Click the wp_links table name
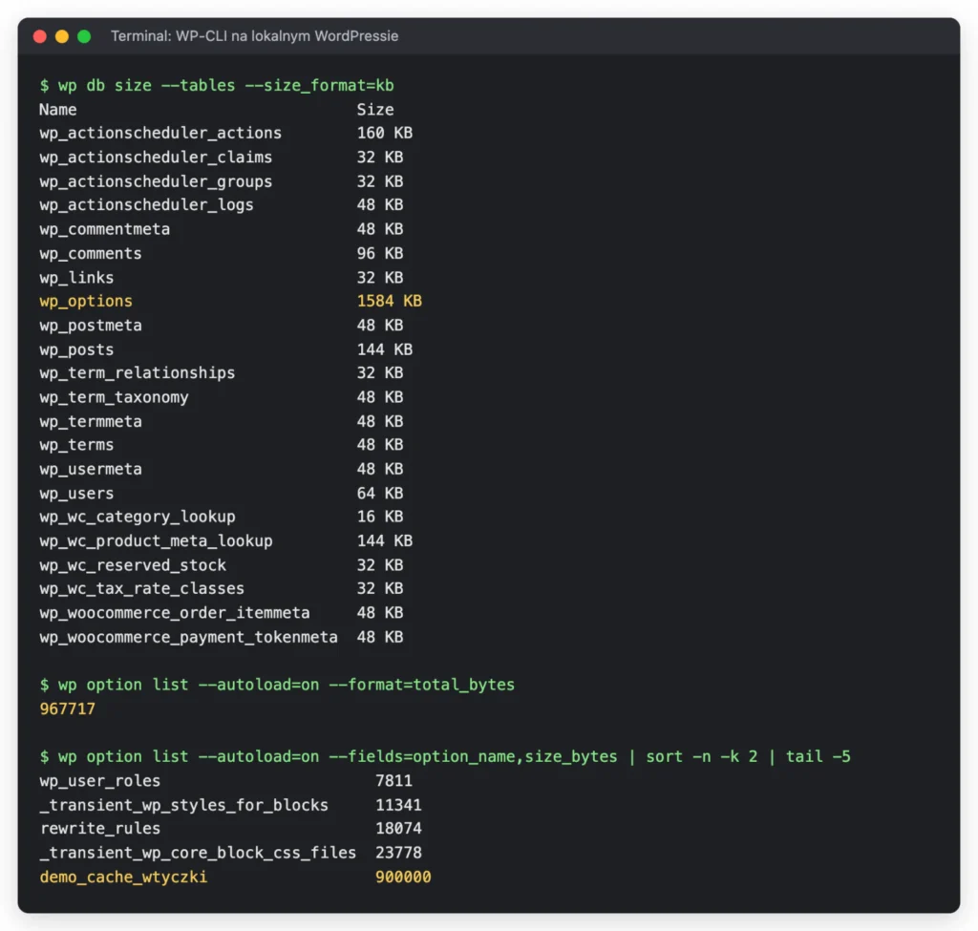The image size is (978, 931). tap(76, 278)
